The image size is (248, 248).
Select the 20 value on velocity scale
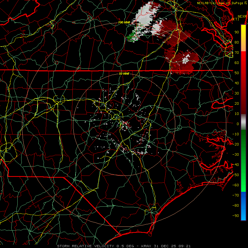[x=237, y=103]
